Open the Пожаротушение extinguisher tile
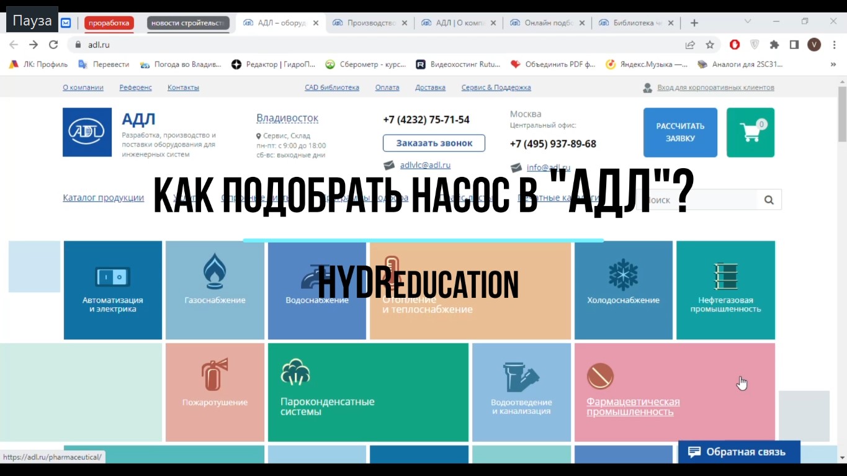This screenshot has width=847, height=476. click(x=215, y=392)
